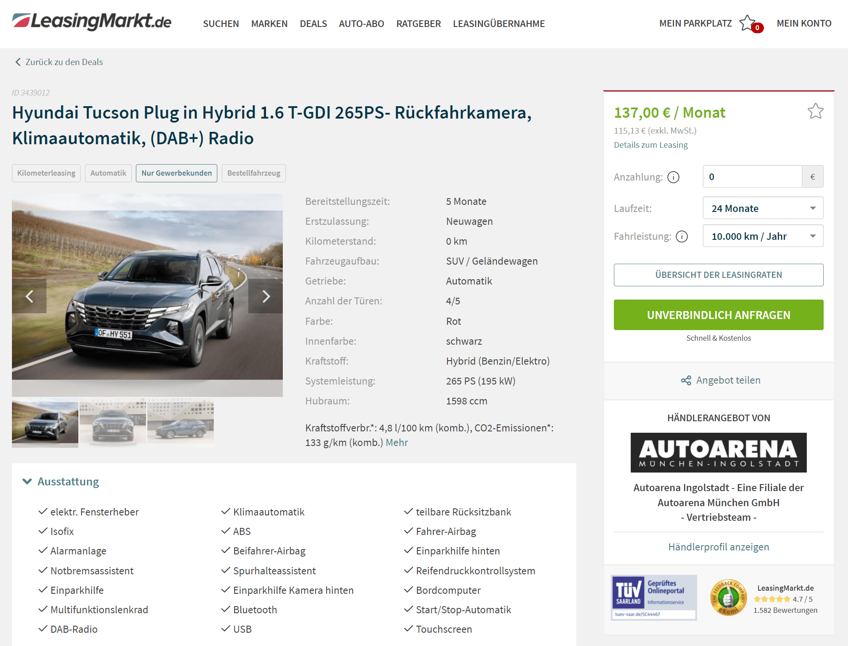
Task: Open the SUCHEN menu
Action: (221, 23)
